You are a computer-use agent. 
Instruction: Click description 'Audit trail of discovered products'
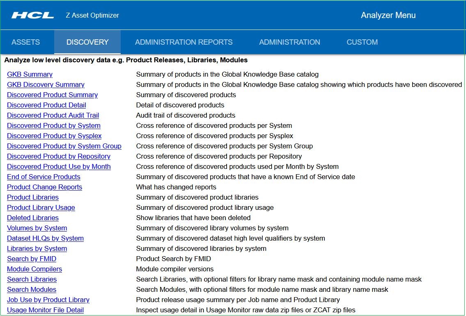click(186, 115)
